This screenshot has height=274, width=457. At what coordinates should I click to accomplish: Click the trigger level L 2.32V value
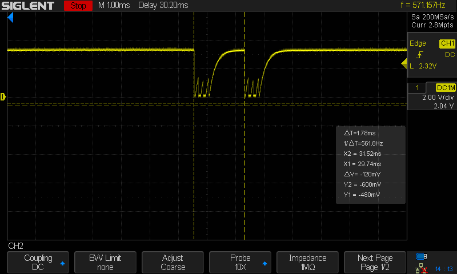(x=423, y=66)
